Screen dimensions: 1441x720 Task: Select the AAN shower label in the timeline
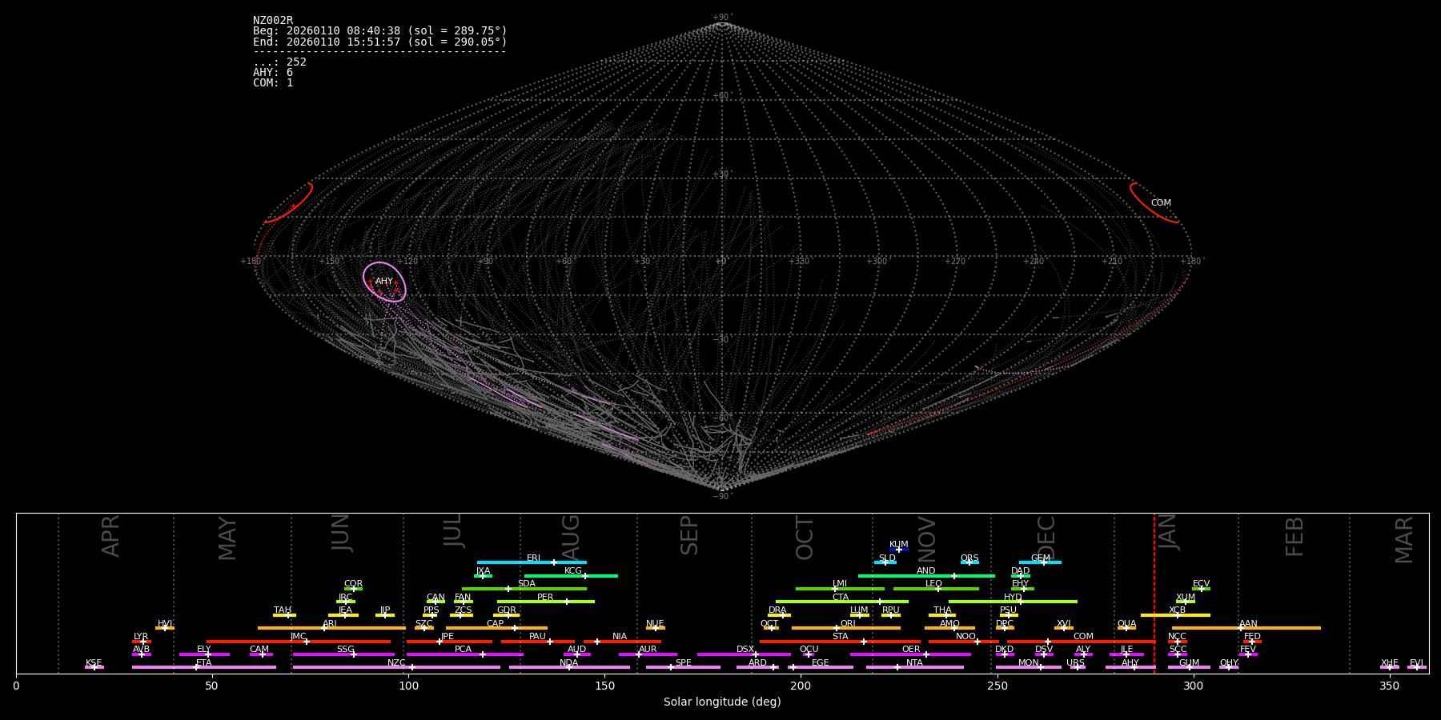pos(1249,624)
